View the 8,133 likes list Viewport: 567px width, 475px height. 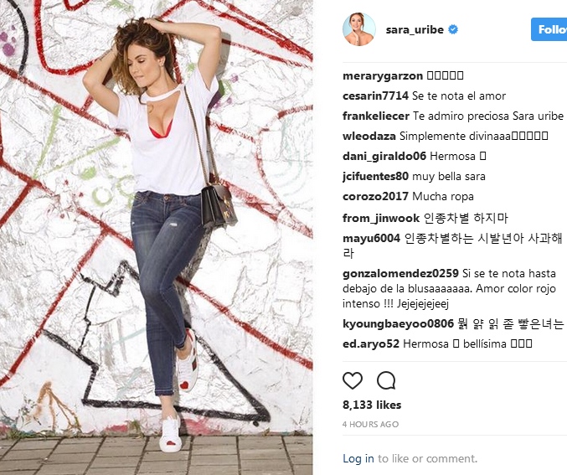point(372,405)
